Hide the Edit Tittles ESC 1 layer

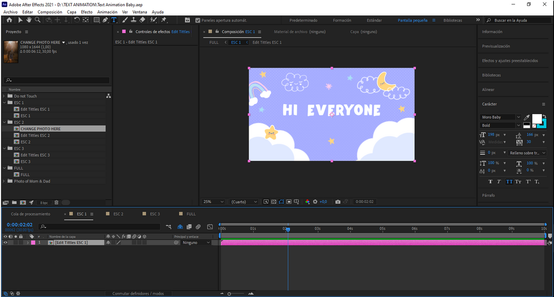[6, 243]
